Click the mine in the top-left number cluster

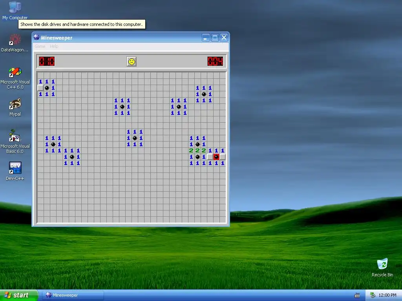[47, 88]
